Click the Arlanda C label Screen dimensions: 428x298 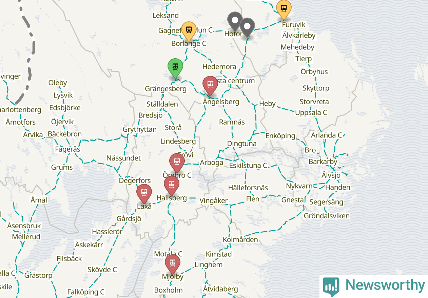327,135
